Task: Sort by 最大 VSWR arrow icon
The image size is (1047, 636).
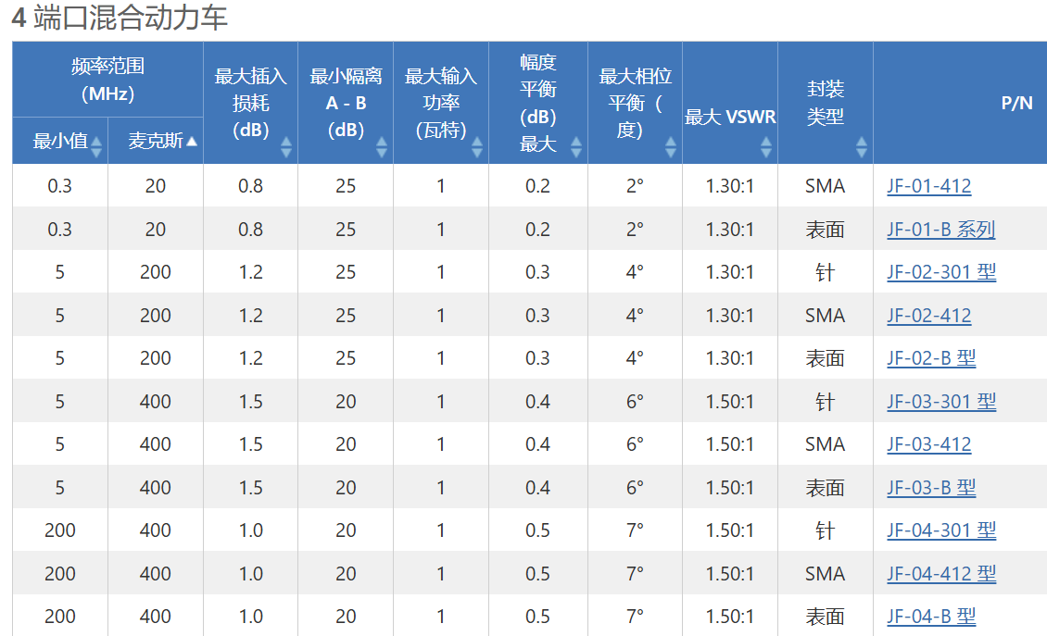Action: click(x=766, y=147)
